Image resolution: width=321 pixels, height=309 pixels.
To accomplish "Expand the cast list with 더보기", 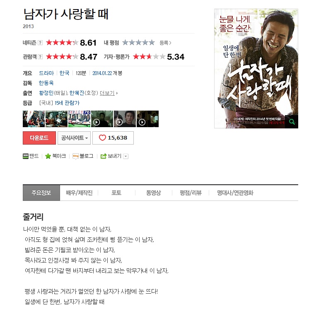I will pos(107,93).
